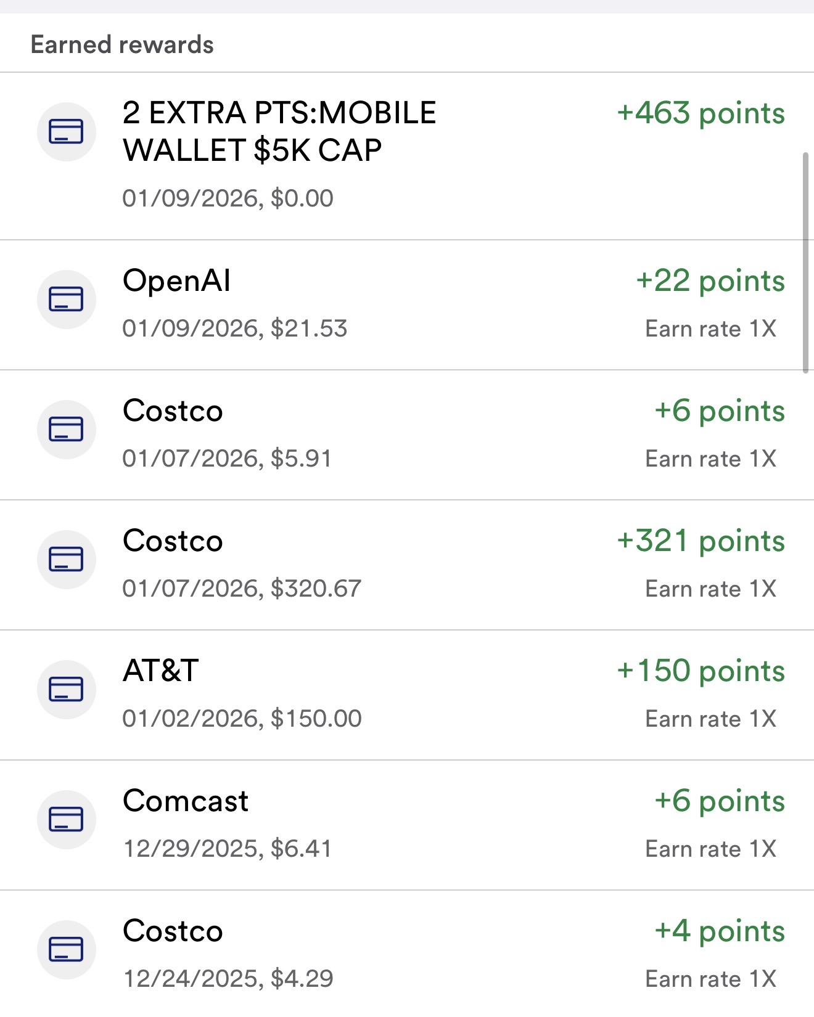Select the +321 points Costco reward
This screenshot has height=1017, width=814.
click(701, 541)
